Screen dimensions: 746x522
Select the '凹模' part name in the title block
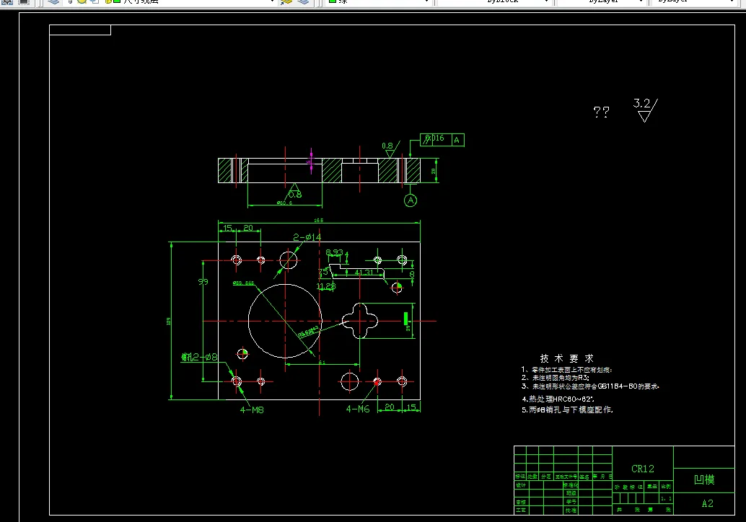click(x=704, y=479)
